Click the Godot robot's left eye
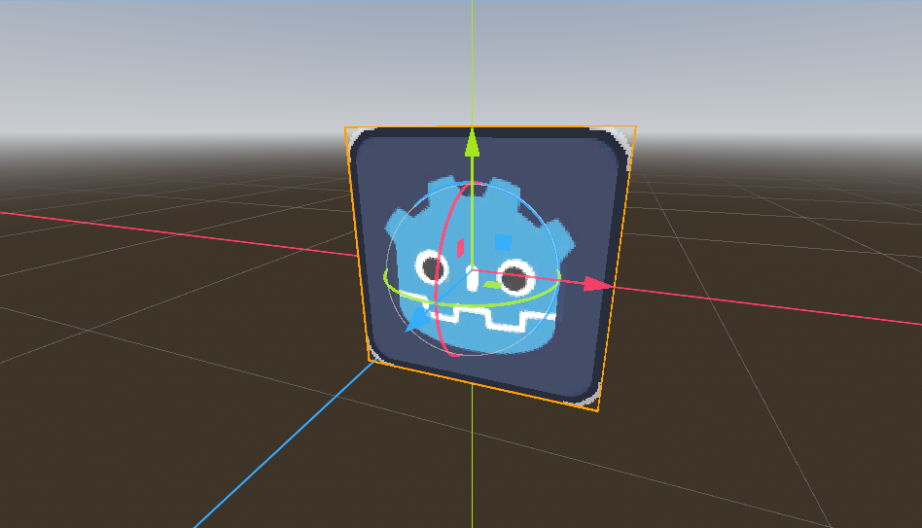922x528 pixels. pos(429,265)
